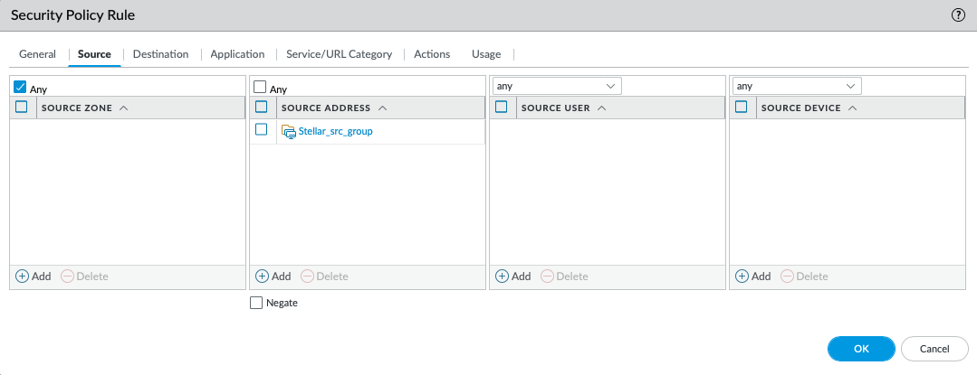Open the Stellar_src_group link
This screenshot has height=375, width=977.
335,132
